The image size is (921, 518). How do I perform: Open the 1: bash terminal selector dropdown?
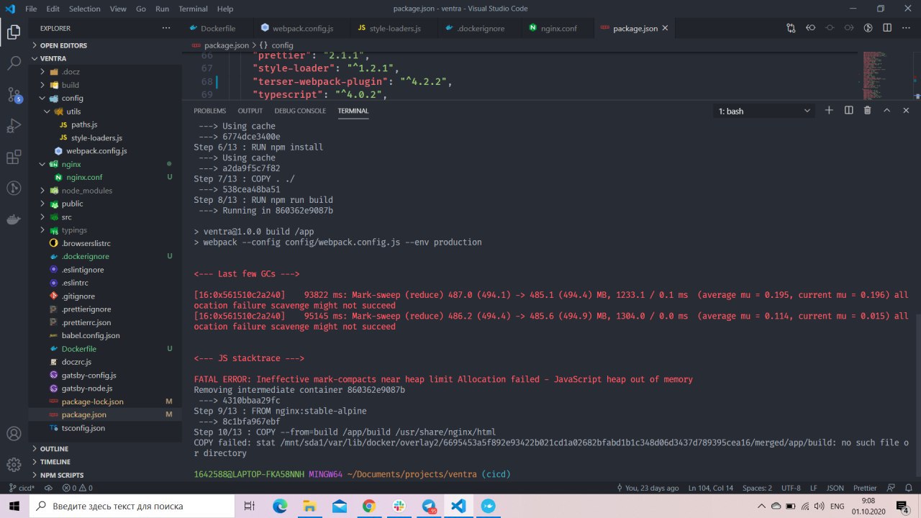tap(764, 111)
